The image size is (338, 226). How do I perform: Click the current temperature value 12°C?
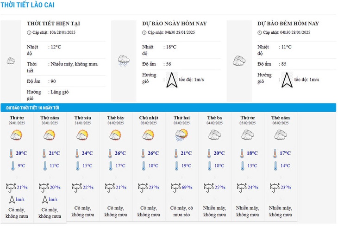click(x=56, y=47)
